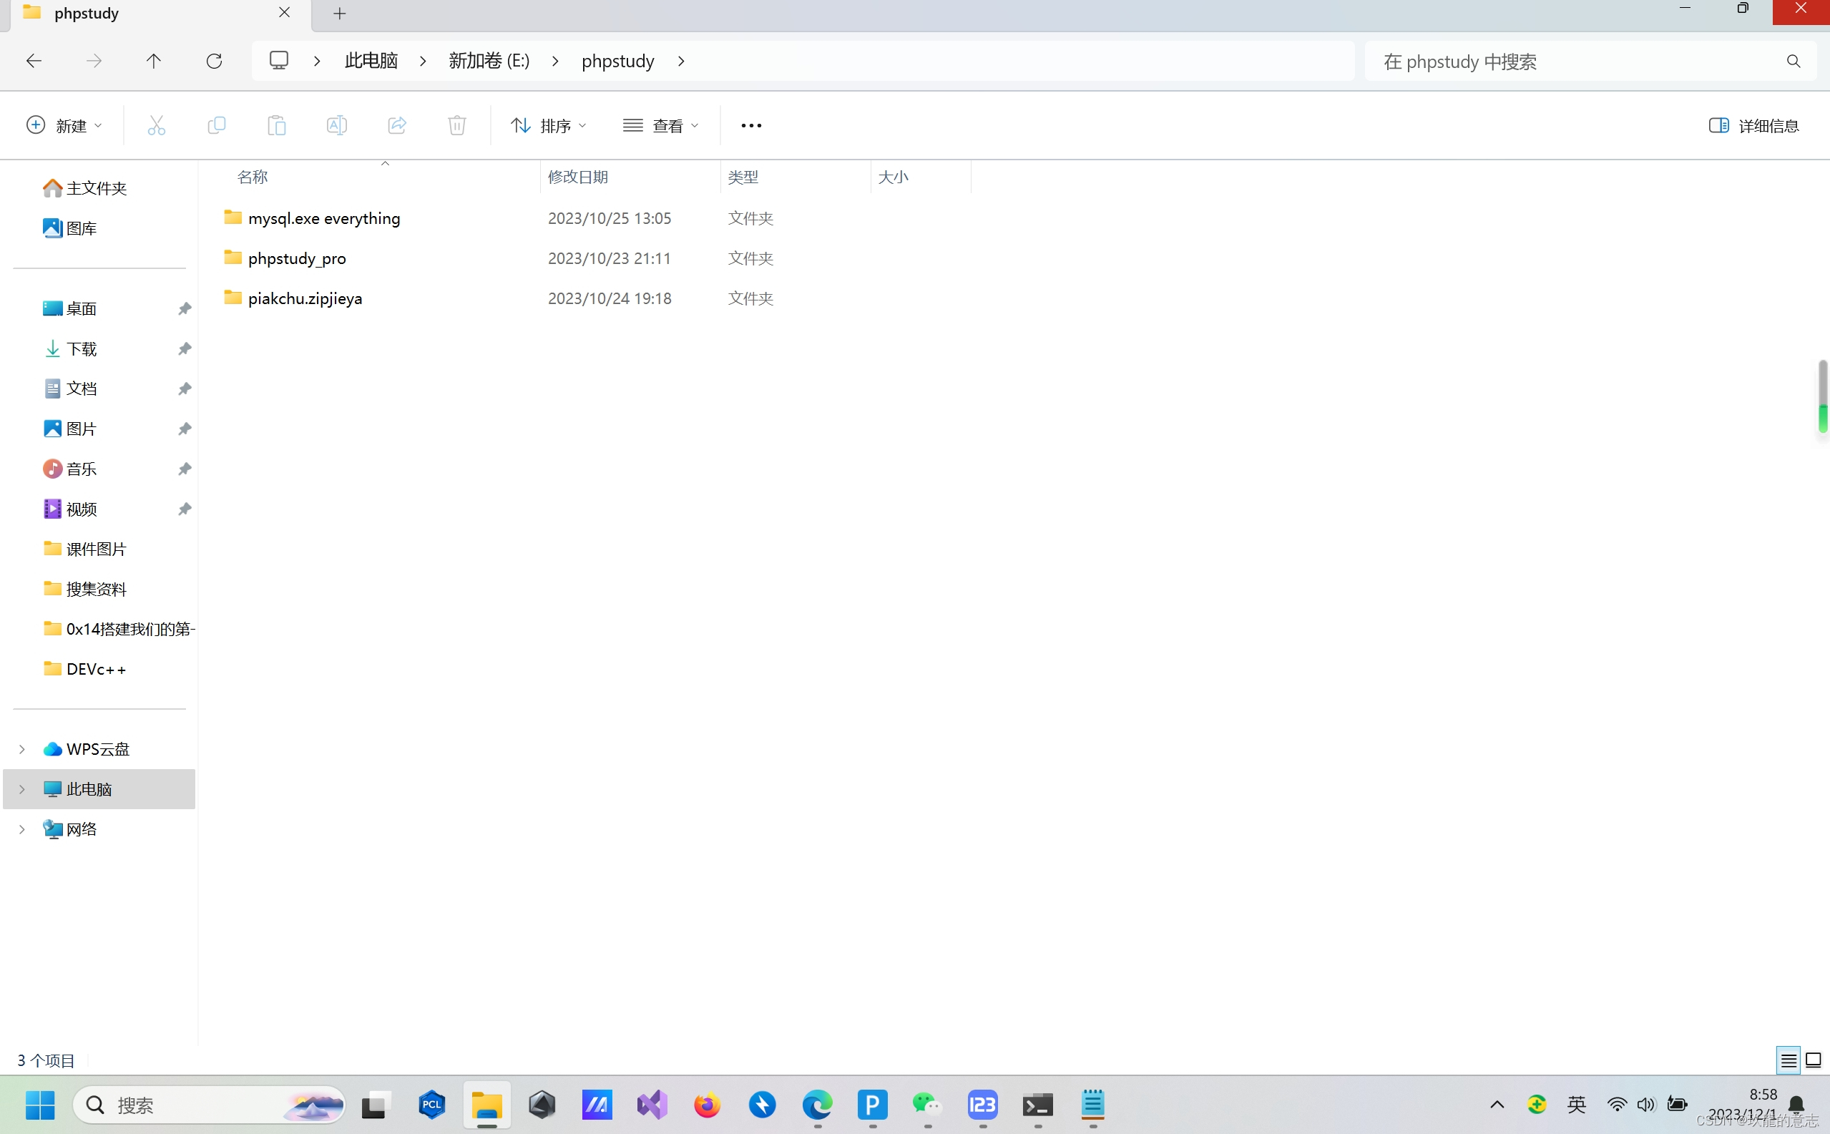This screenshot has width=1830, height=1134.
Task: Open the phpstudy_pro folder
Action: pyautogui.click(x=296, y=258)
